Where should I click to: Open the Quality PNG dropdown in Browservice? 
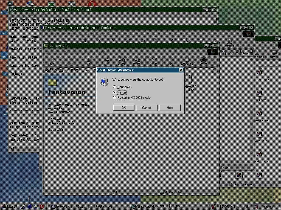251,53
